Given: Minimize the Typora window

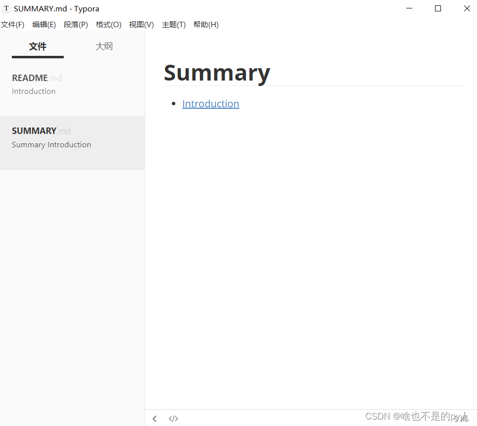Looking at the screenshot, I should pos(409,8).
